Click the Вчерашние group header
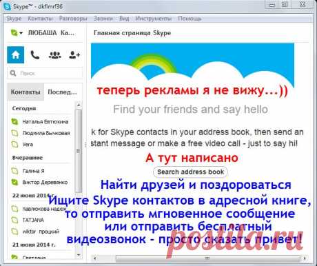 point(28,158)
